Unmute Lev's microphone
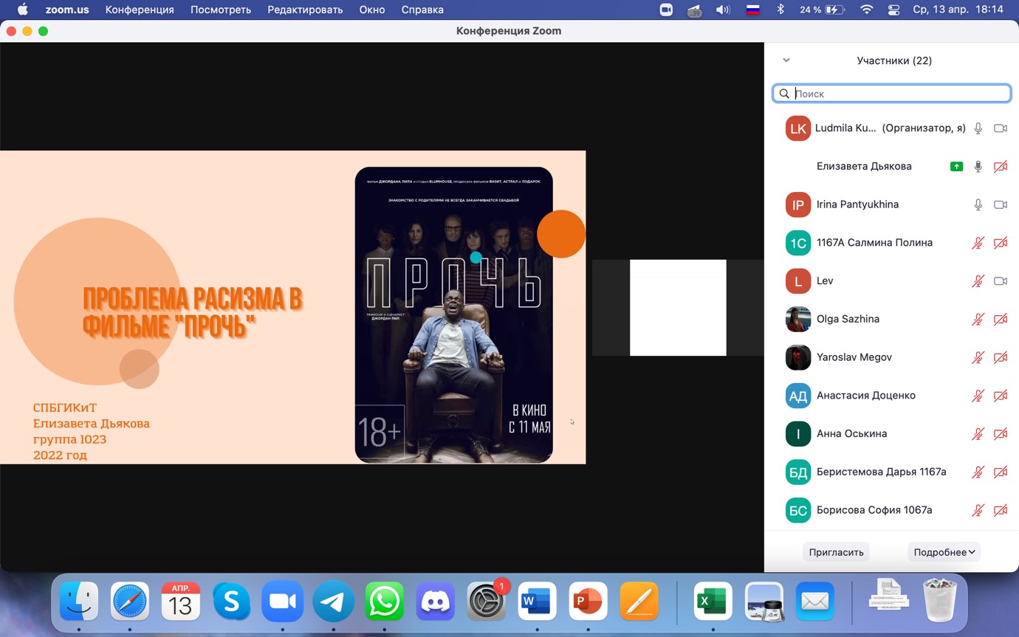The height and width of the screenshot is (637, 1019). pos(978,281)
